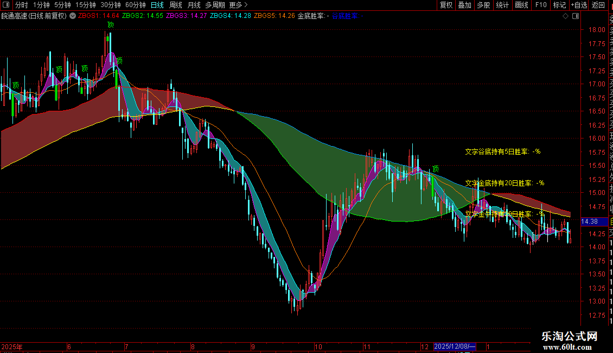Click the 18.00 price axis label
613x353 pixels.
coord(597,30)
